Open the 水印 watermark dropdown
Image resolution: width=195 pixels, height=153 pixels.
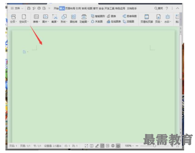coord(168,19)
